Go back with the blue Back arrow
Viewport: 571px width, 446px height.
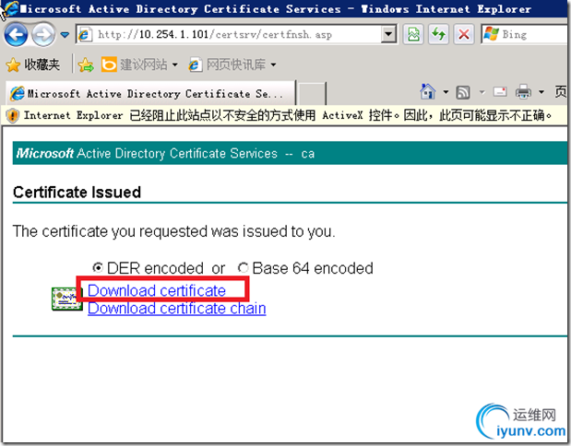coord(16,35)
